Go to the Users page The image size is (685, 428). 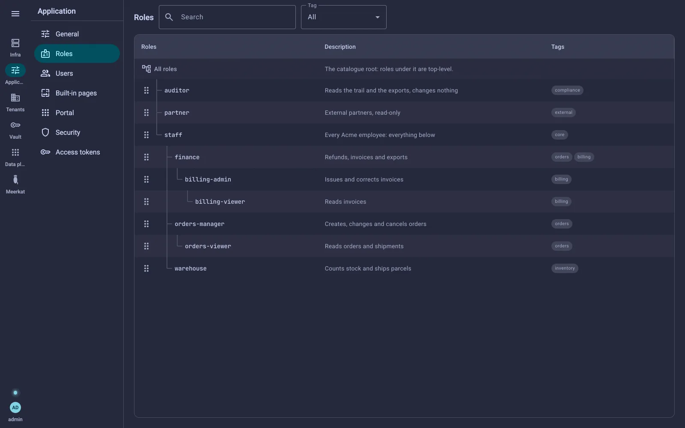[x=77, y=73]
